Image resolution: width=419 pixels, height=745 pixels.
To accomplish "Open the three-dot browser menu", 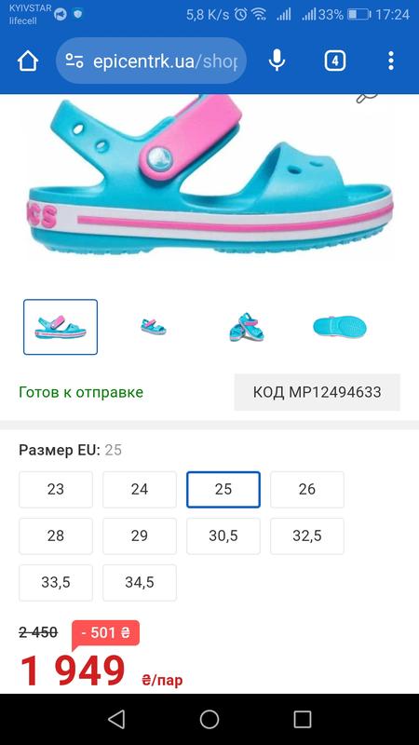I will (391, 61).
